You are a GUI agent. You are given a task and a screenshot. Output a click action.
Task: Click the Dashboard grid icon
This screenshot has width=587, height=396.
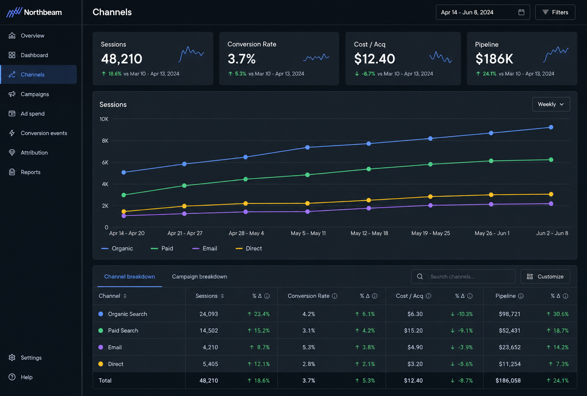12,55
